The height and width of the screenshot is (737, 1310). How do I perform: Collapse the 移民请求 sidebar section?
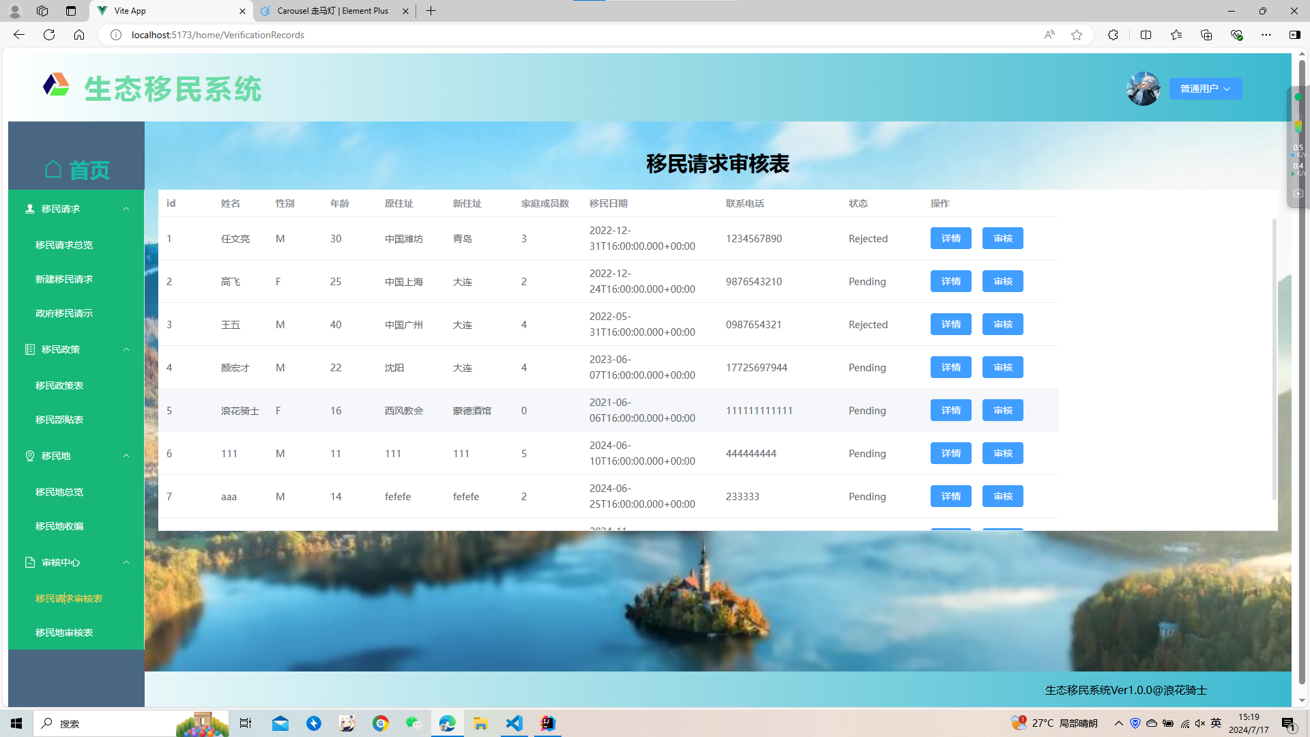(76, 209)
